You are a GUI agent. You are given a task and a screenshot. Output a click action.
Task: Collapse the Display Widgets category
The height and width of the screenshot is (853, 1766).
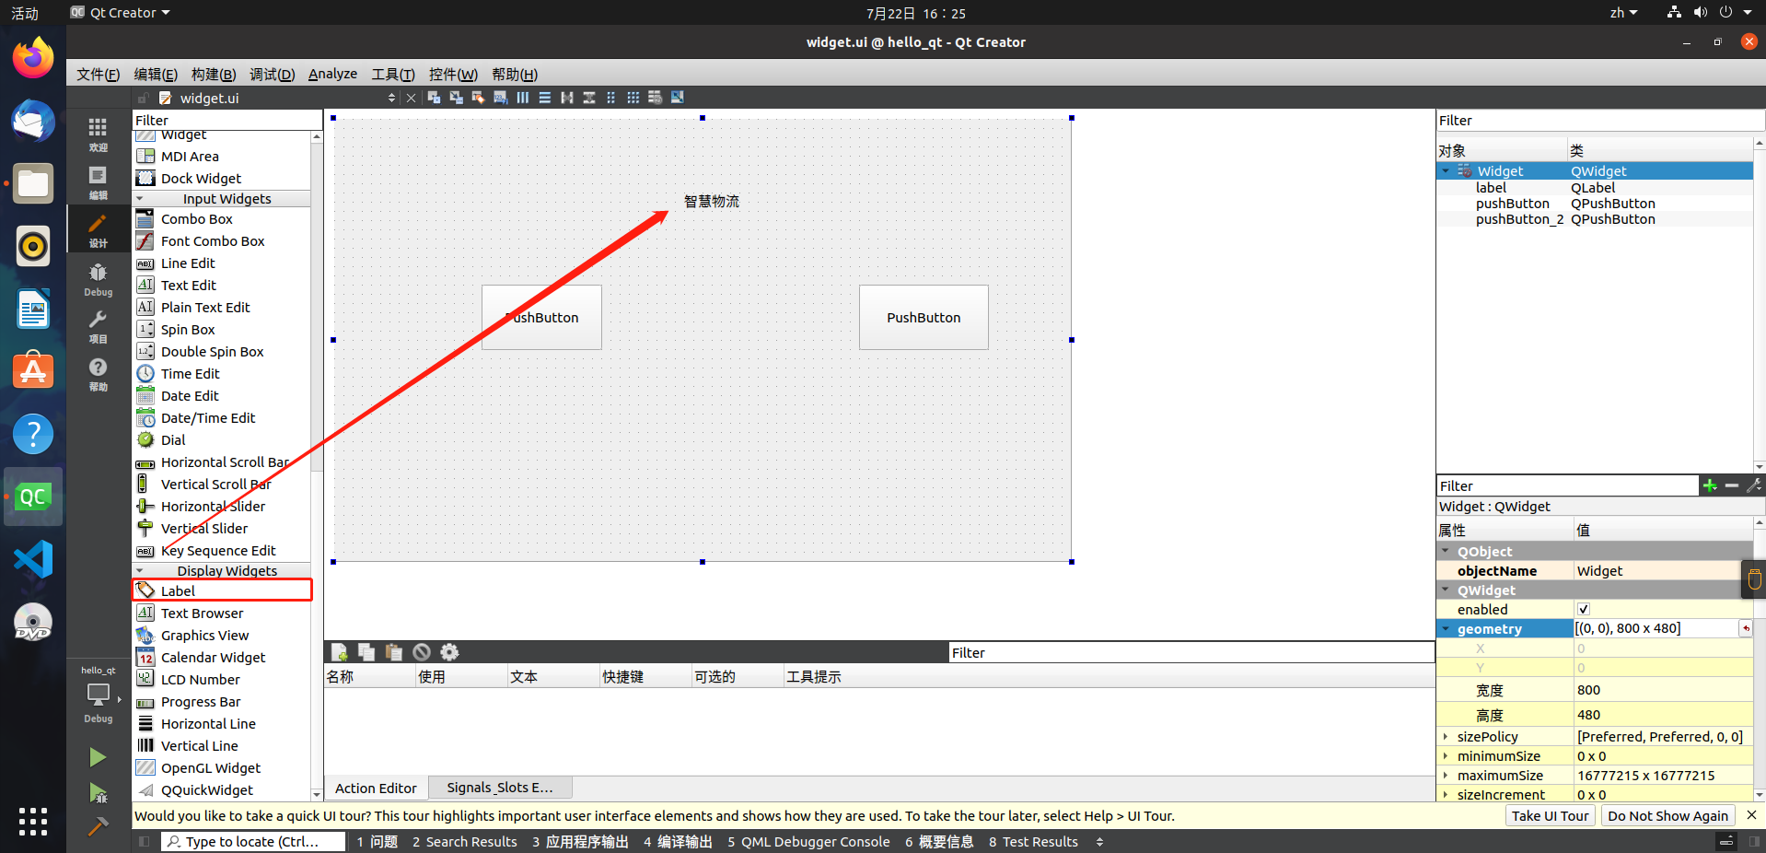(140, 571)
